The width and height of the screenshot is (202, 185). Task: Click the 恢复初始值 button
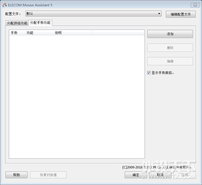48,175
